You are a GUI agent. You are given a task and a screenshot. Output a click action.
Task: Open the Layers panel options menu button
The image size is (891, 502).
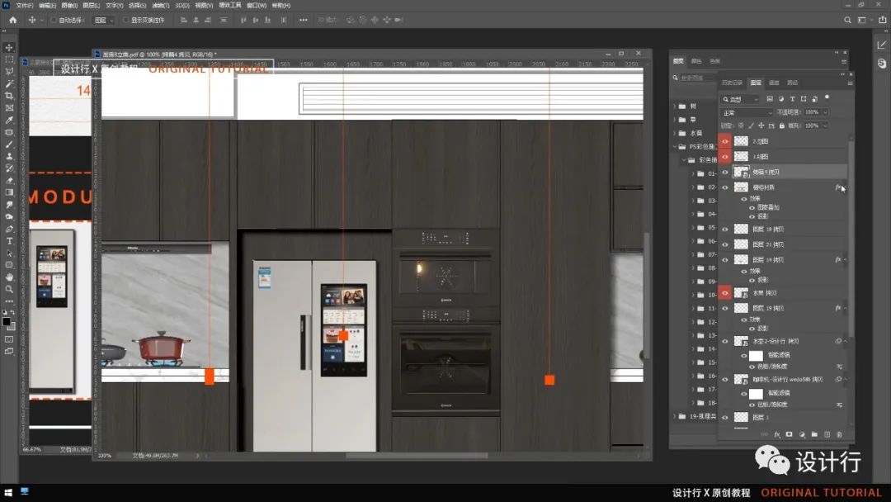click(850, 83)
